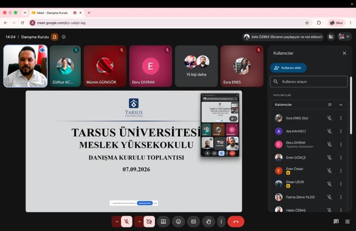Close the Meet - Danışma Kurulu tab

point(81,13)
